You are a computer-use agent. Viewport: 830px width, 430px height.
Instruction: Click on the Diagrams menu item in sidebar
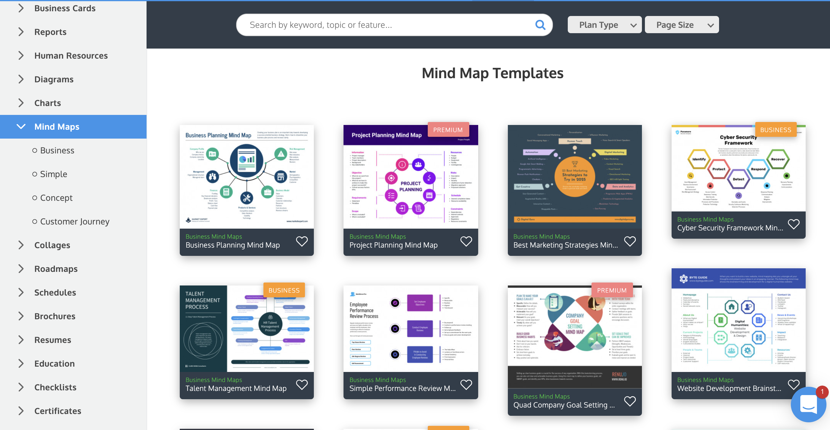tap(54, 79)
